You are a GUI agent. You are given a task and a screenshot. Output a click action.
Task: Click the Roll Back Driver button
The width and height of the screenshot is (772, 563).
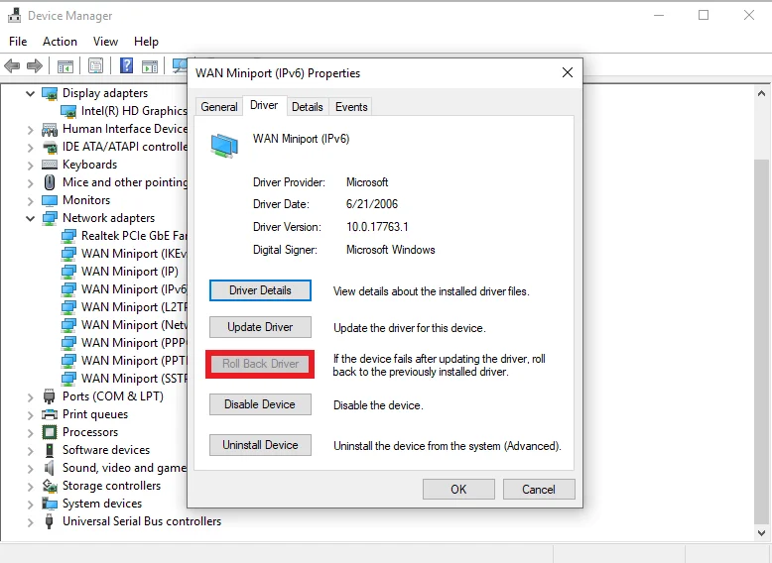tap(260, 364)
